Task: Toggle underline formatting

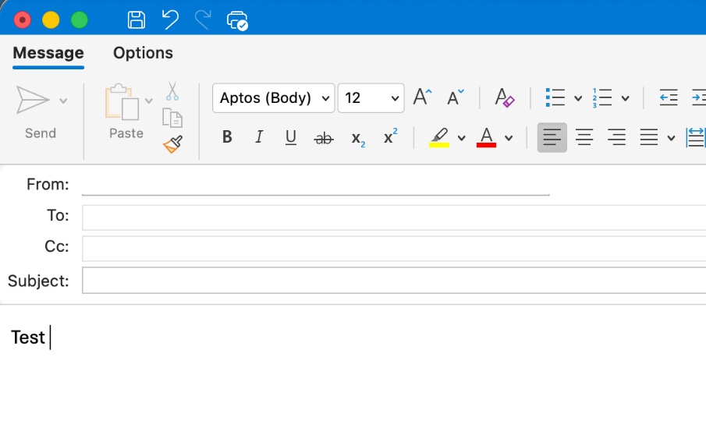Action: click(x=291, y=138)
